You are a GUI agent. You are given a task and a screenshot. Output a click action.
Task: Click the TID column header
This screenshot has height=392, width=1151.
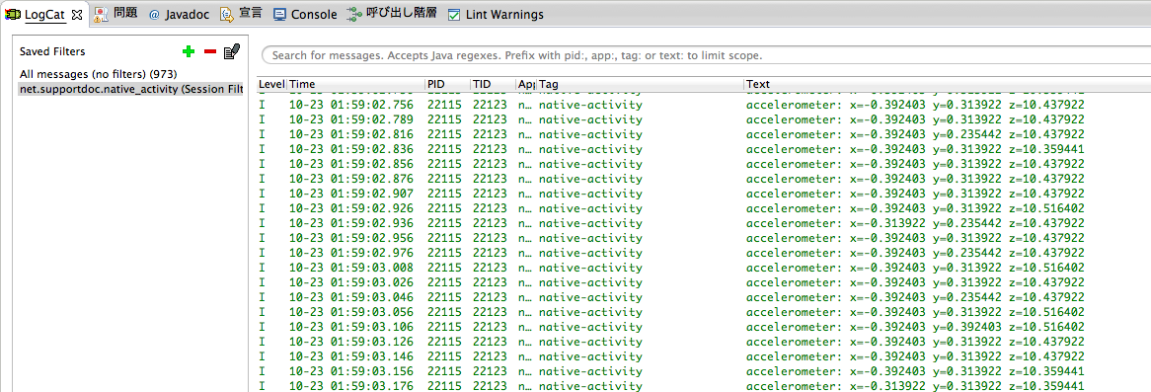click(x=493, y=84)
